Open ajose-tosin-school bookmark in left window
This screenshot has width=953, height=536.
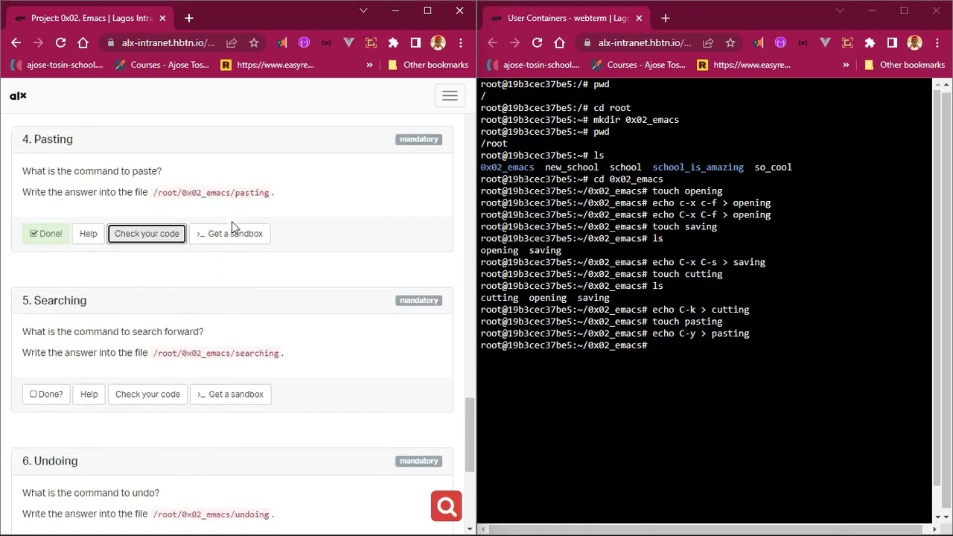pos(57,65)
